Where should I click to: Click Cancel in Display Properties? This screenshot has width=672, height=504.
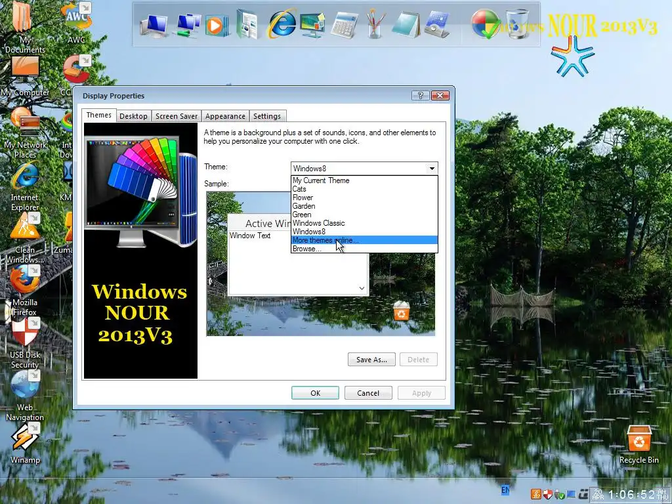[368, 393]
